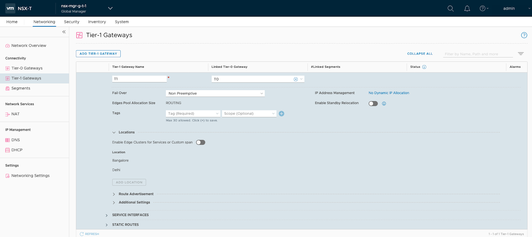This screenshot has height=237, width=532.
Task: Enable Edge Clusters for Services toggle
Action: click(x=200, y=142)
